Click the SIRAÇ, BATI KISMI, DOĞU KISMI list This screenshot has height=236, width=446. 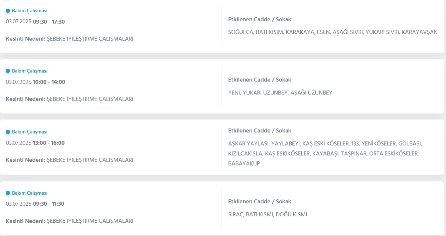267,214
